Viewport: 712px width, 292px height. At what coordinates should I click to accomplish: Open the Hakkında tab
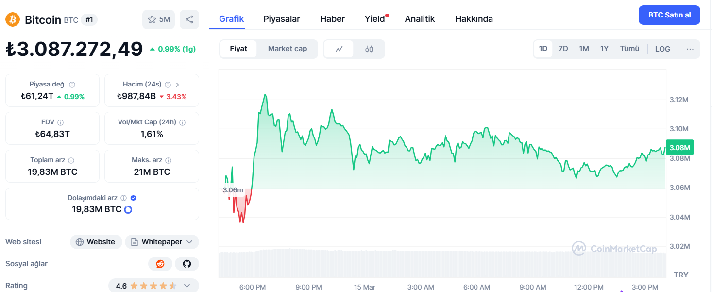pyautogui.click(x=474, y=19)
